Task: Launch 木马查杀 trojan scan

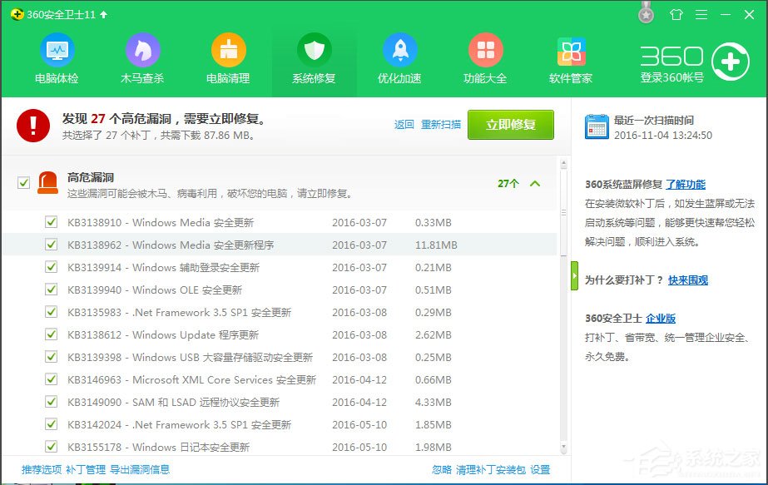Action: point(142,57)
